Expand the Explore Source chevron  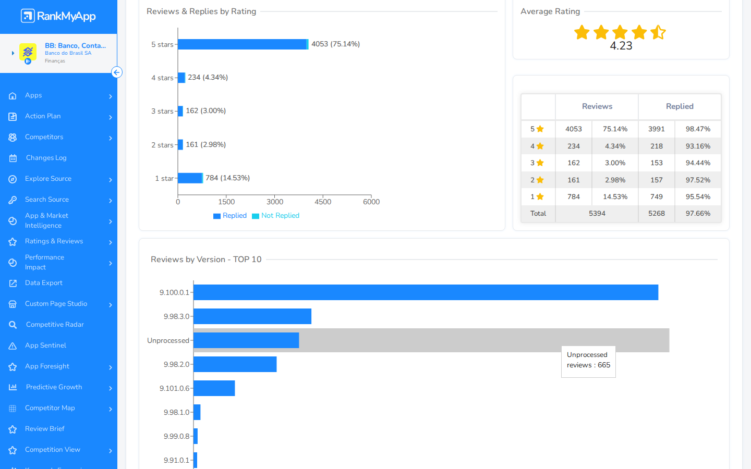tap(111, 180)
